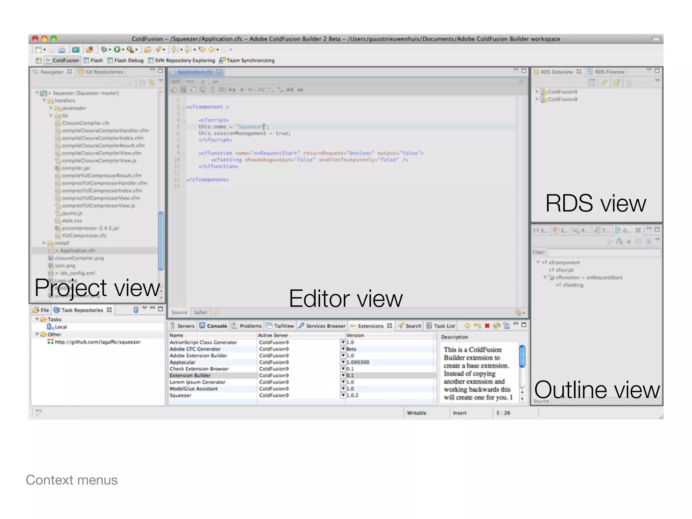This screenshot has width=692, height=519.
Task: Click the Outline Filter input field
Action: [604, 252]
